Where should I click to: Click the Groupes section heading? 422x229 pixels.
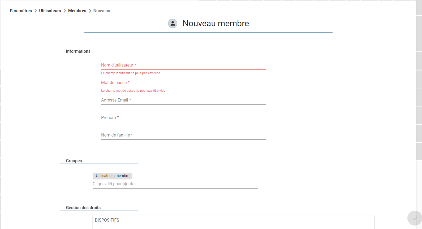(74, 161)
